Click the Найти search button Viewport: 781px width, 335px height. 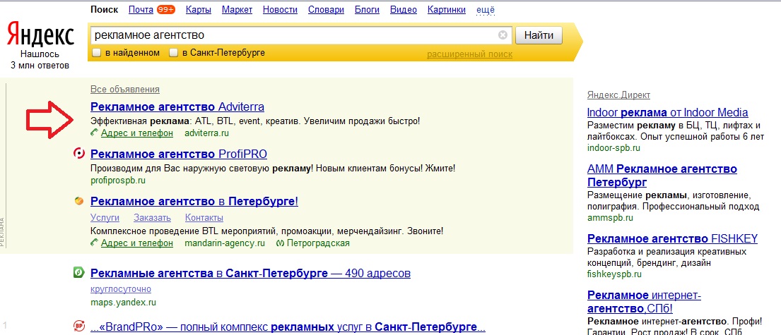[x=539, y=35]
